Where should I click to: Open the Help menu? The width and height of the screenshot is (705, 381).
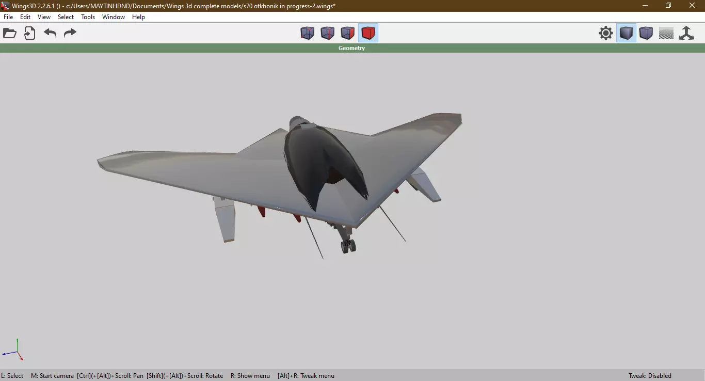click(x=138, y=17)
